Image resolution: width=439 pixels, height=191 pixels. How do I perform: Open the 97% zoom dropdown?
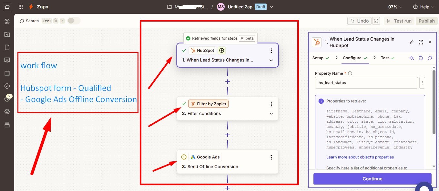point(395,7)
